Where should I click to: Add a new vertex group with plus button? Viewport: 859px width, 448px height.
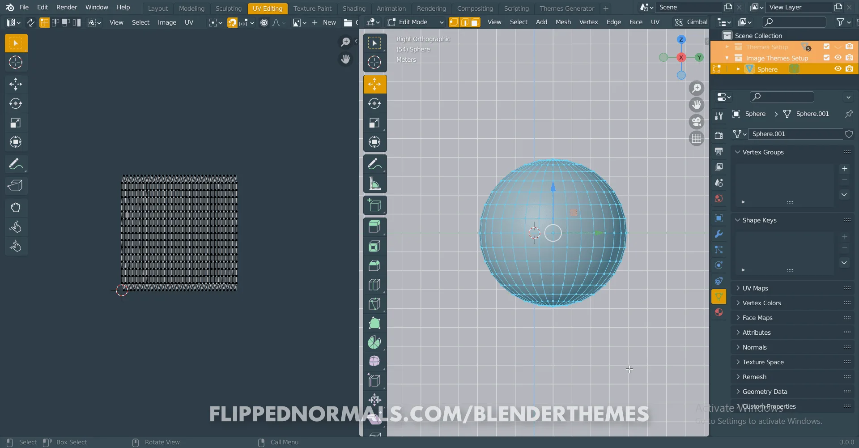tap(844, 169)
